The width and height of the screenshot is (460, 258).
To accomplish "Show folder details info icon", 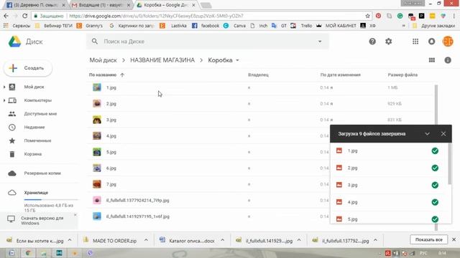I will click(448, 60).
